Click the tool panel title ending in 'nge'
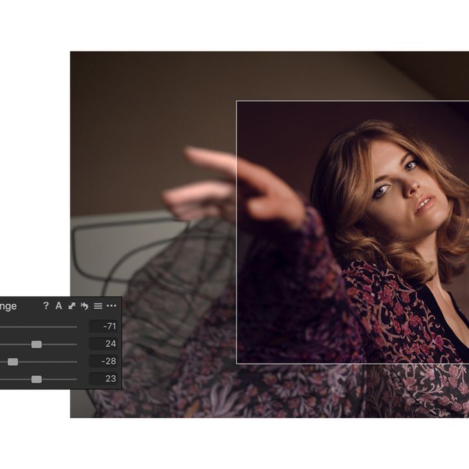 pyautogui.click(x=8, y=306)
